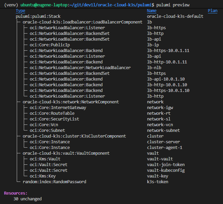223x204 pixels.
Task: Click the name 'network'
Action: pyautogui.click(x=155, y=102)
